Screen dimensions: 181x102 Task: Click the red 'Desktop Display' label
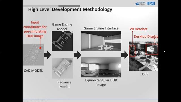coord(146,37)
